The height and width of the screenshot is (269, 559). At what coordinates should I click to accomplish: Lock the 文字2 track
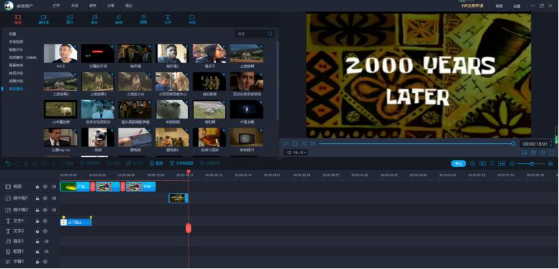click(x=38, y=231)
